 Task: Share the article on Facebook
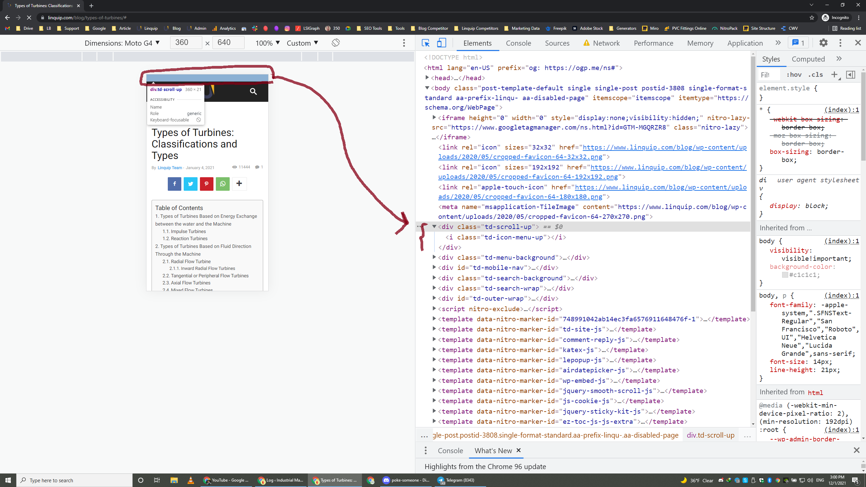pyautogui.click(x=175, y=184)
